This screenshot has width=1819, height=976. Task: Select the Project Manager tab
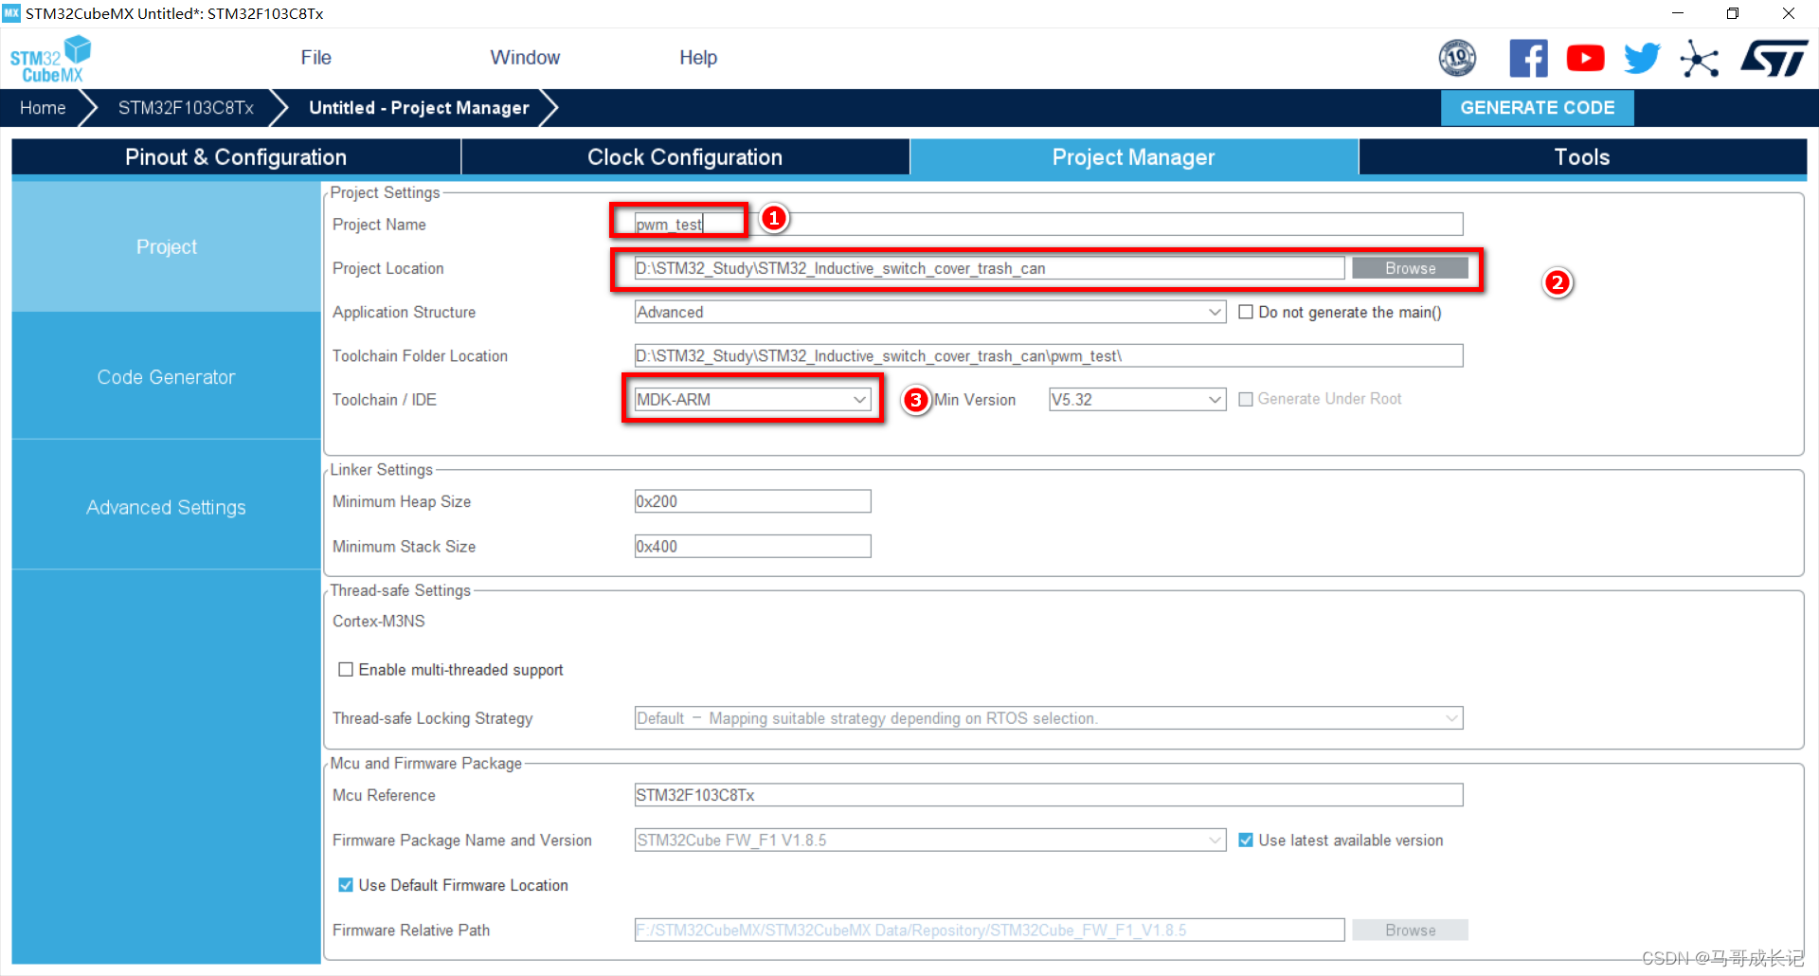point(1133,157)
